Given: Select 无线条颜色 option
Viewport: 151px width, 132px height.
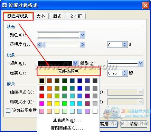Looking at the screenshot, I should coord(68,71).
